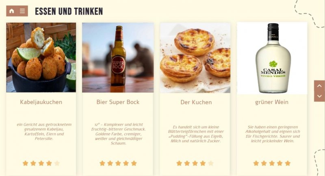Viewport: 325px width, 176px height.
Task: Click the Bier Super Bock title
Action: click(118, 102)
